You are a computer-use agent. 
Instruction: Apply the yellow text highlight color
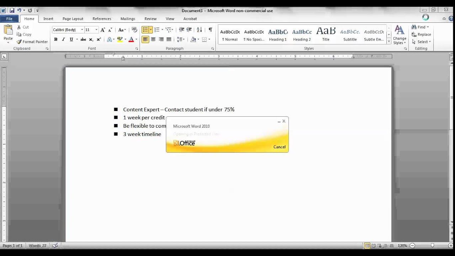120,39
